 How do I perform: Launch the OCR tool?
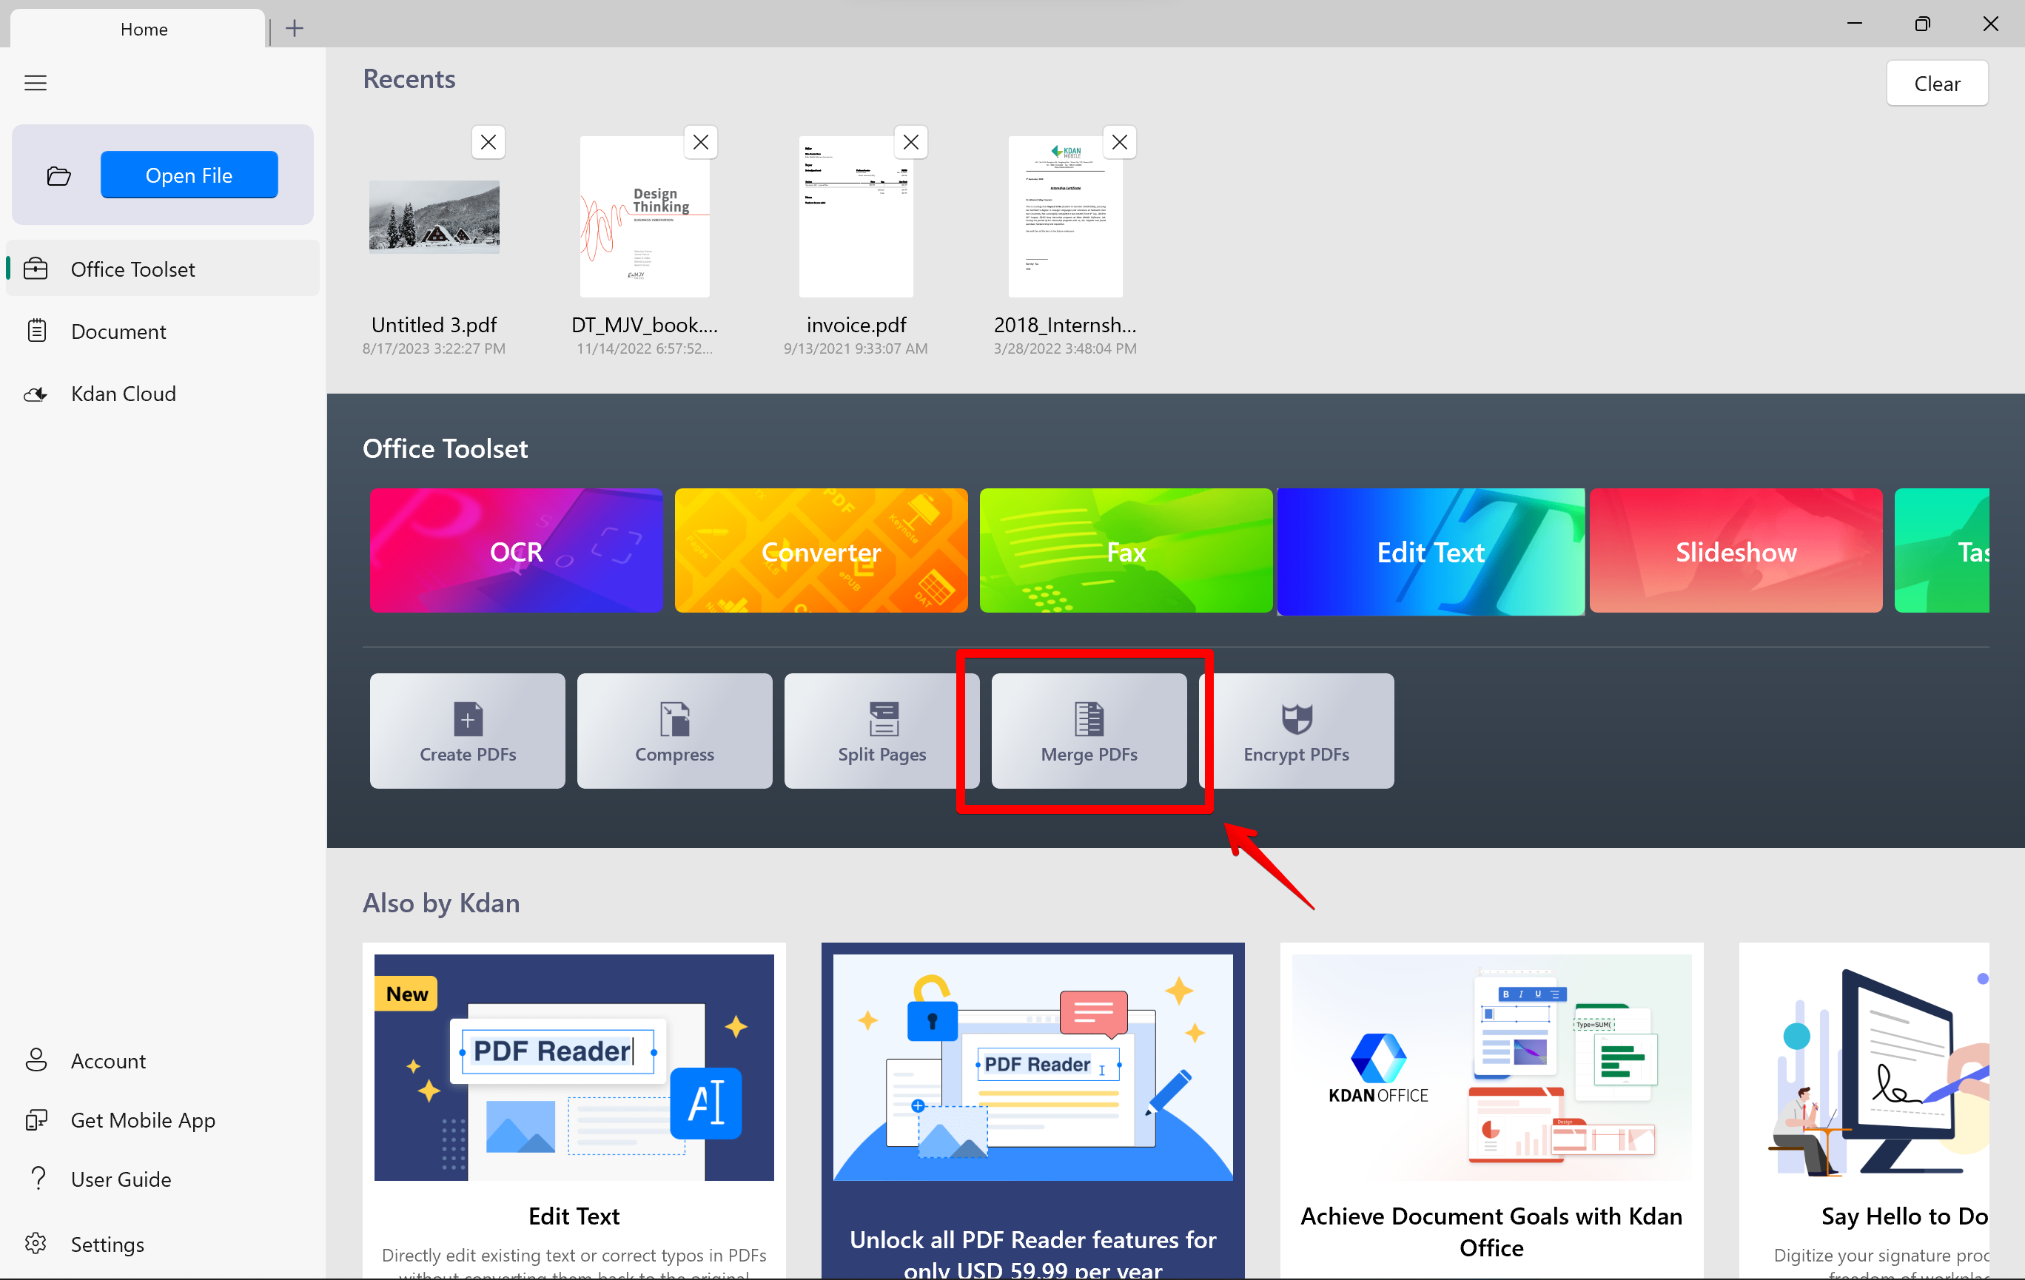(517, 551)
